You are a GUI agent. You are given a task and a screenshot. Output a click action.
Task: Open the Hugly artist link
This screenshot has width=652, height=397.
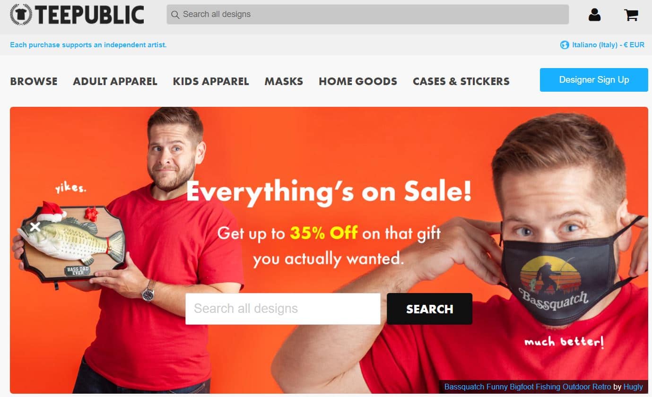633,387
